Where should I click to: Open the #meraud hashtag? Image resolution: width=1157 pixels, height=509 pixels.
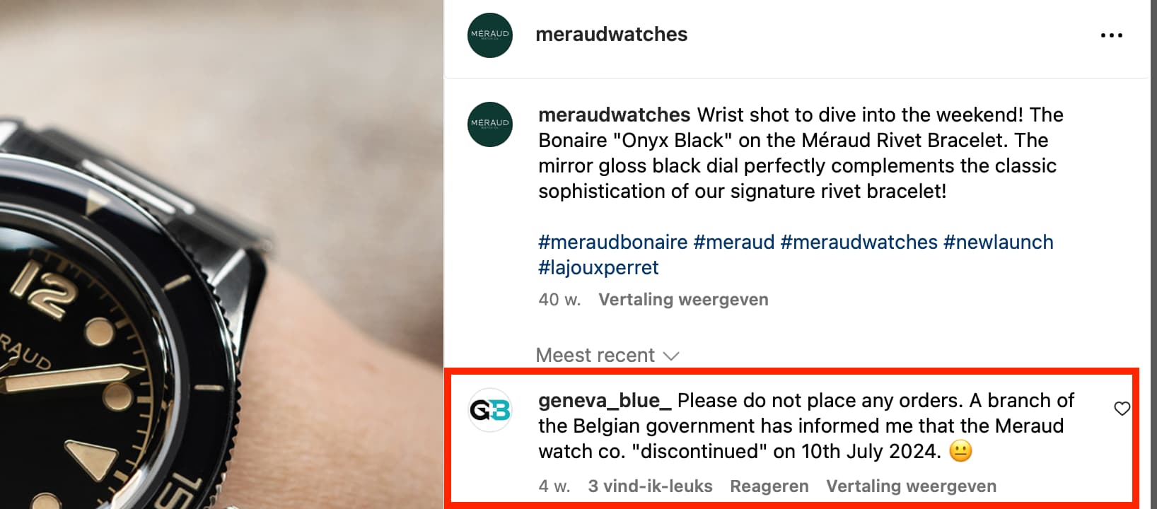734,242
